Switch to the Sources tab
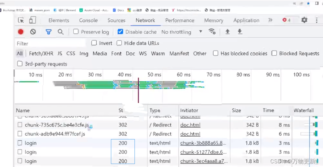The height and width of the screenshot is (167, 323). pos(116,20)
